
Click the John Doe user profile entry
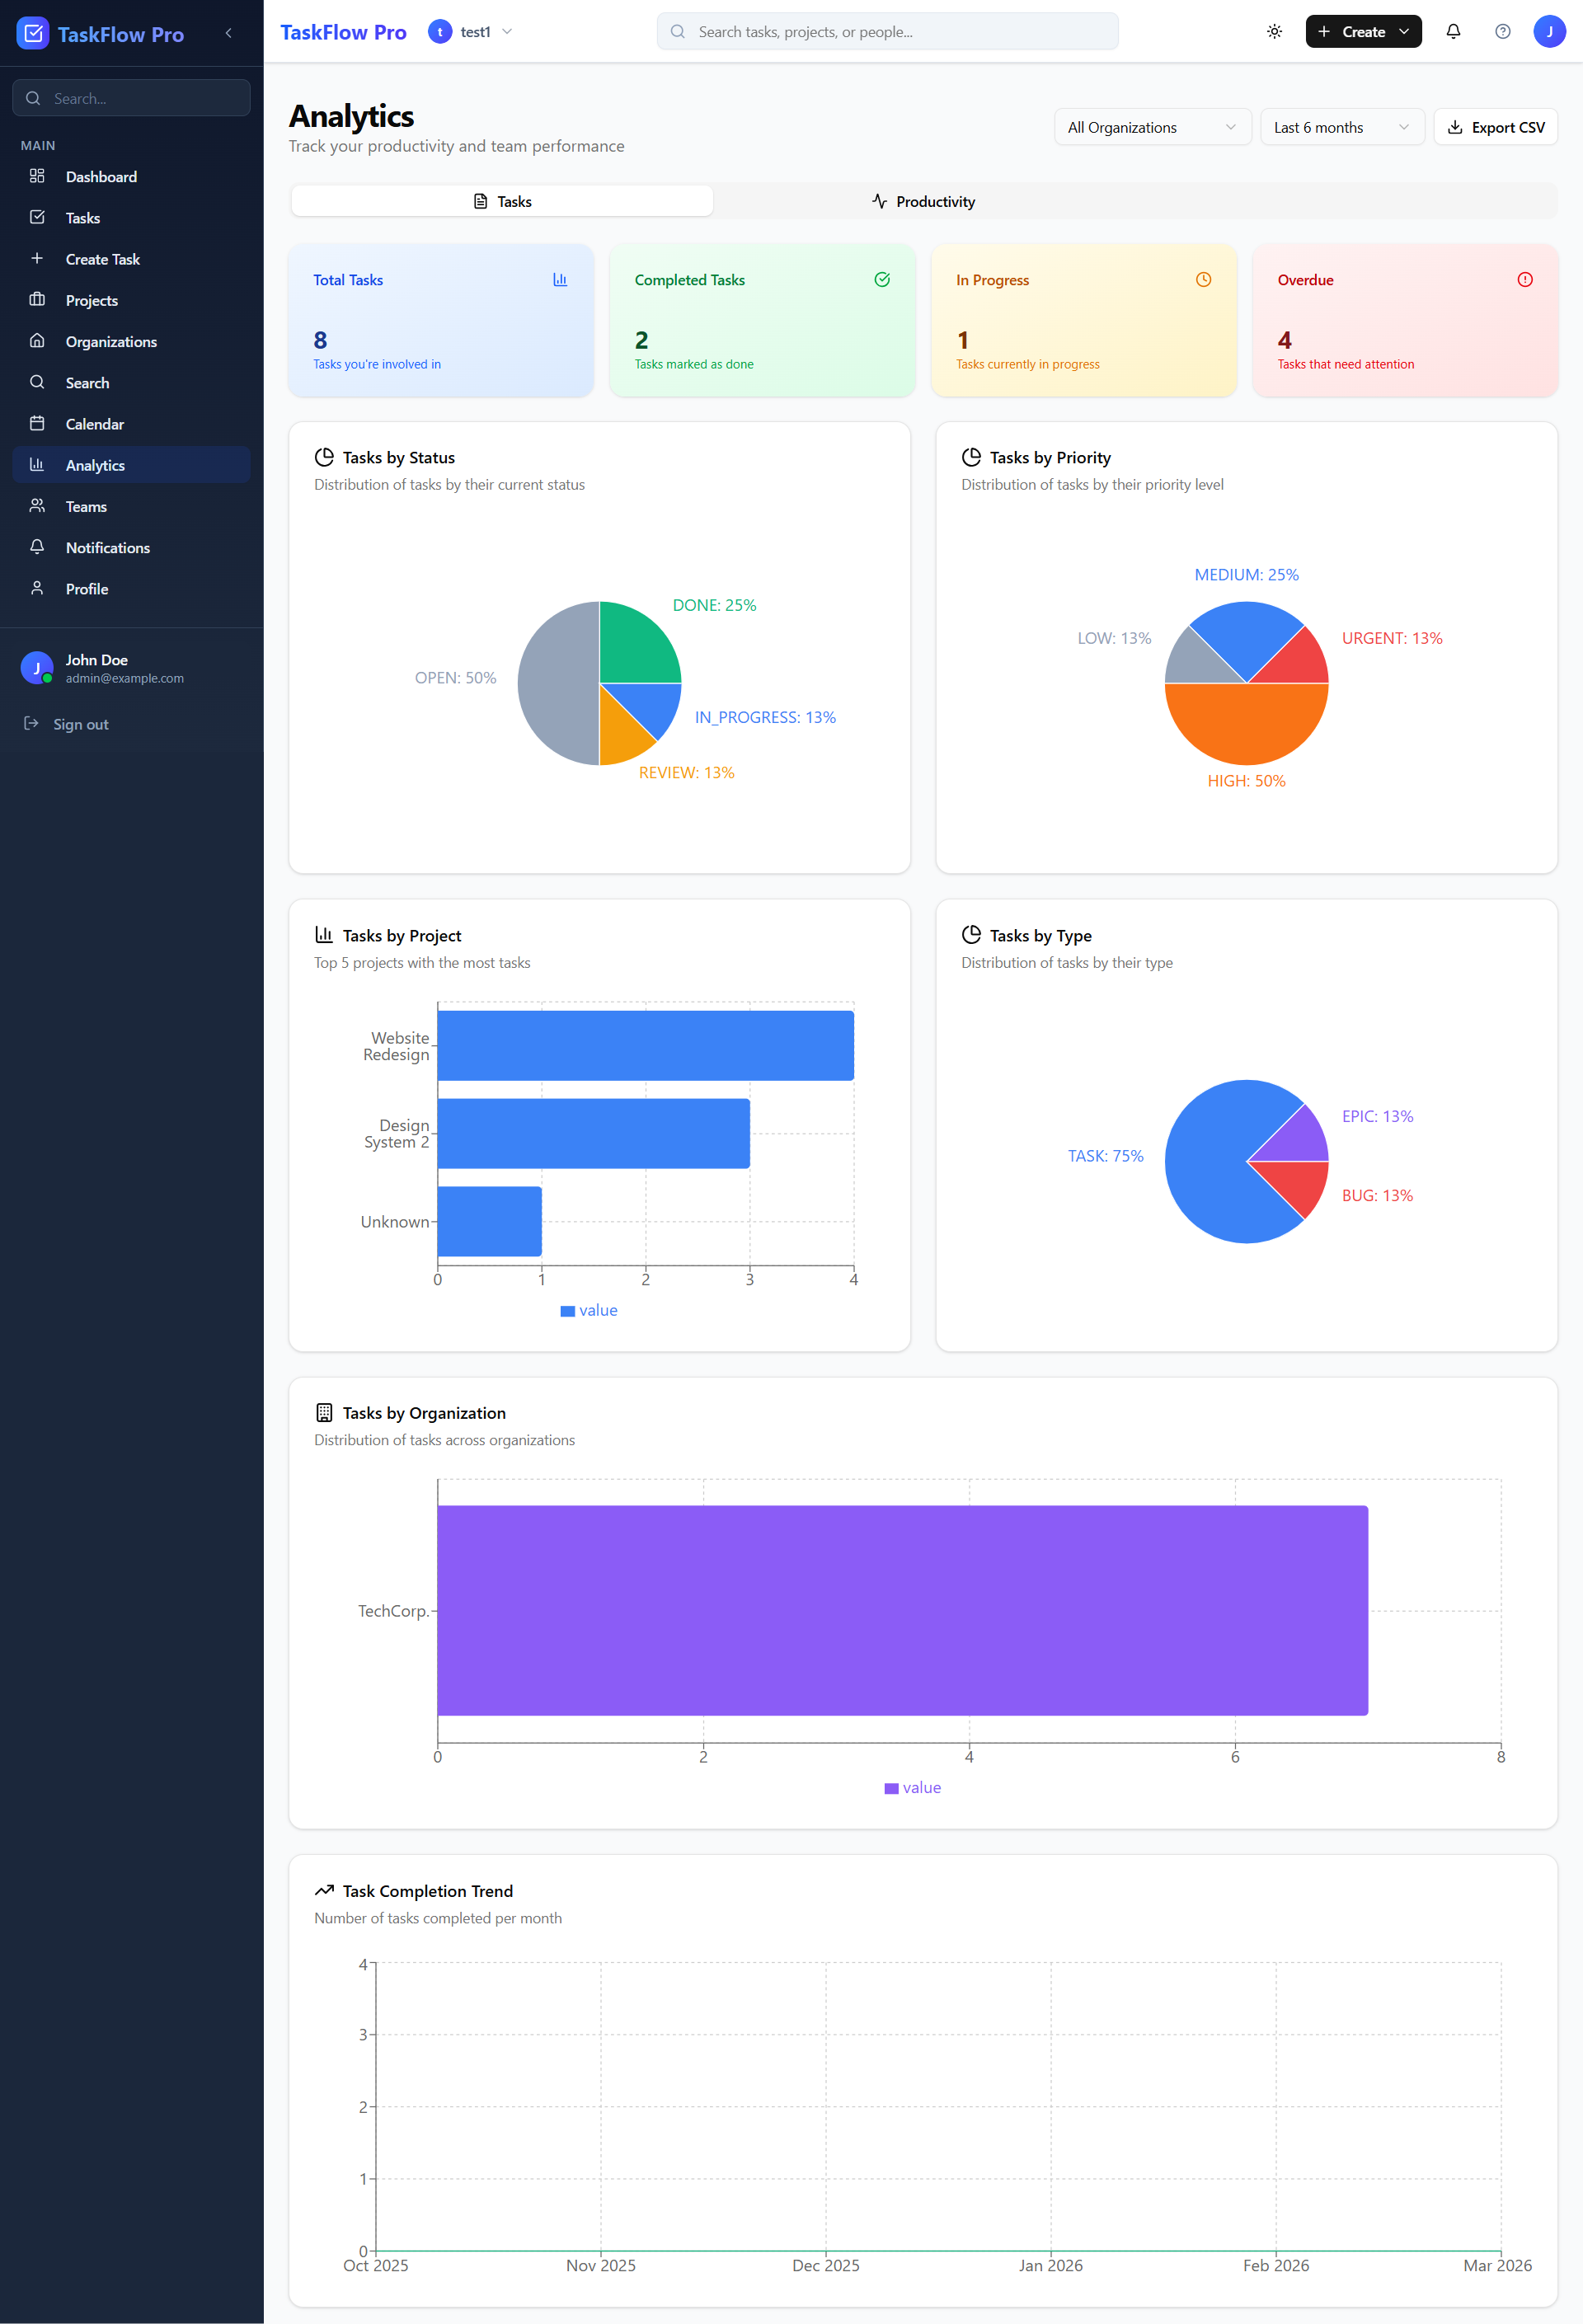(x=131, y=668)
